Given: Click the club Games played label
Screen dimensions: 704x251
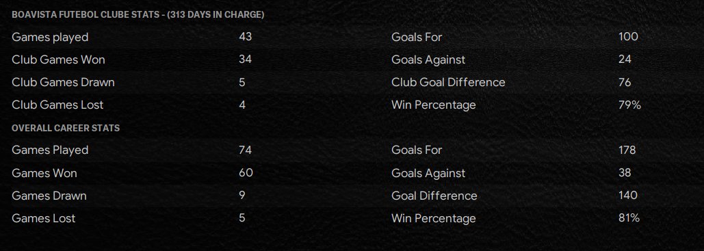Looking at the screenshot, I should pos(50,37).
